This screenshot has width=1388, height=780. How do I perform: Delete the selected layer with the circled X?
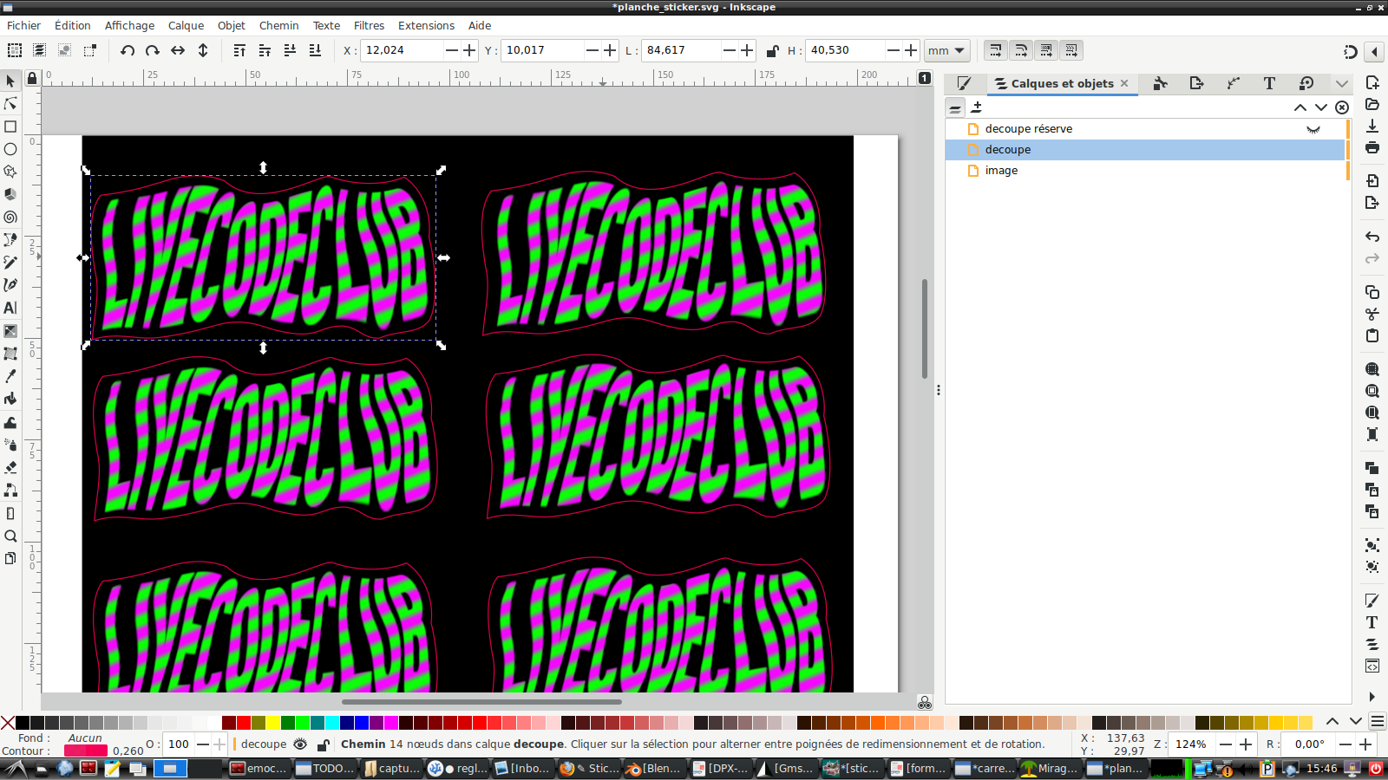pos(1341,107)
